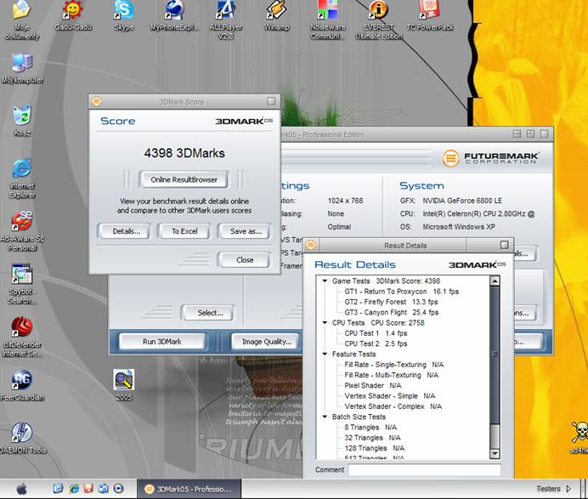
Task: Open the media player quick launch icon
Action: [x=118, y=489]
